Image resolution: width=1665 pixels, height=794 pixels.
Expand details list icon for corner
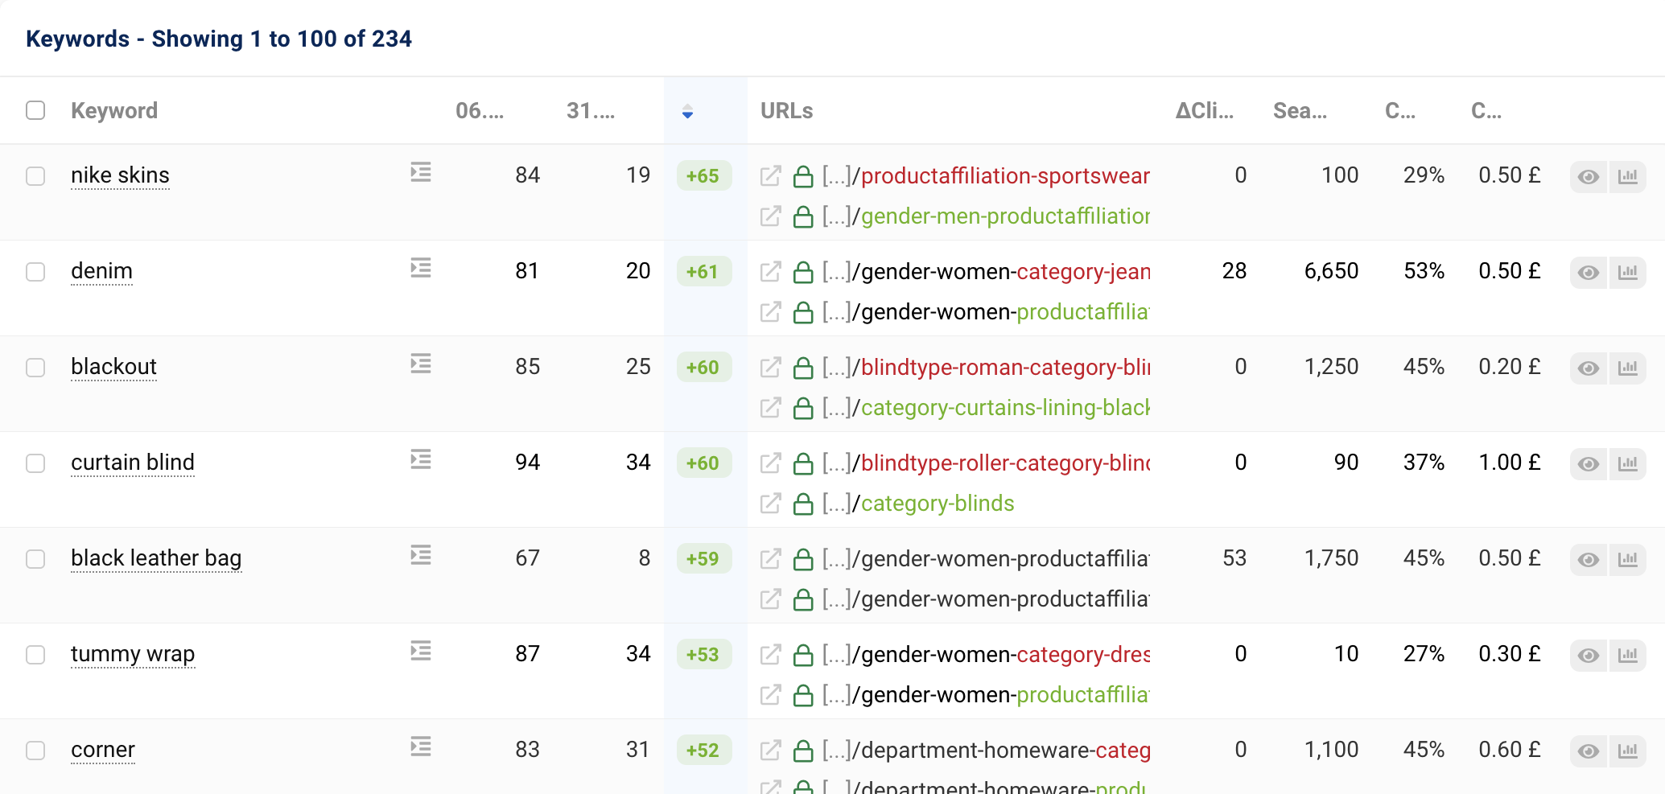tap(421, 747)
